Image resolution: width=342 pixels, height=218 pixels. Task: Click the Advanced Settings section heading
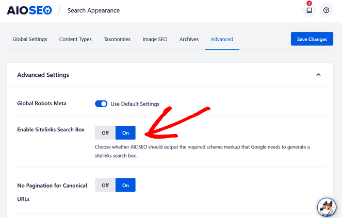point(43,75)
